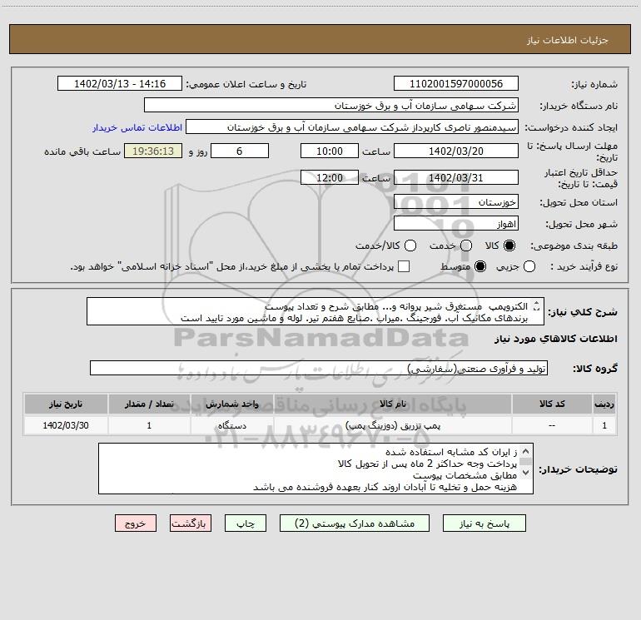The height and width of the screenshot is (620, 641).
Task: Click the deadline time field 10:00
Action: pyautogui.click(x=330, y=151)
